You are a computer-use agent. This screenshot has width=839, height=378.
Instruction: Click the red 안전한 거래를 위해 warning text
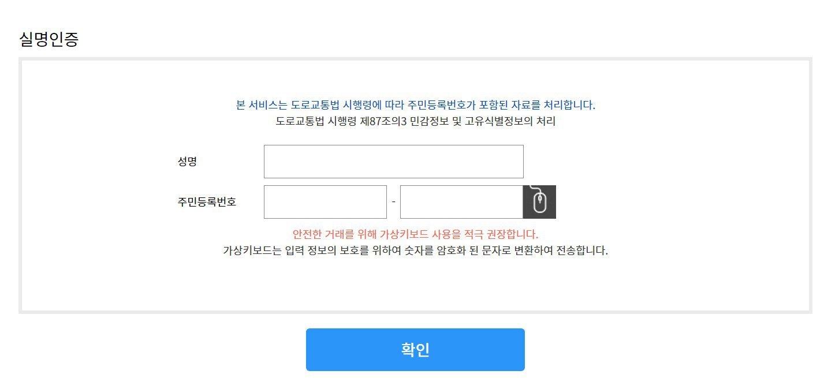[x=415, y=234]
